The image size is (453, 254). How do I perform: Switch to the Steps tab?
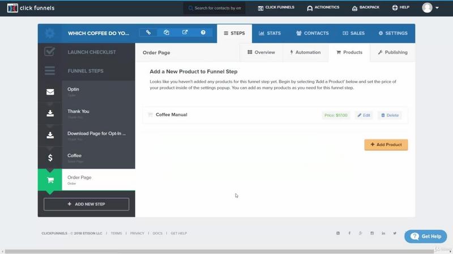(x=234, y=33)
